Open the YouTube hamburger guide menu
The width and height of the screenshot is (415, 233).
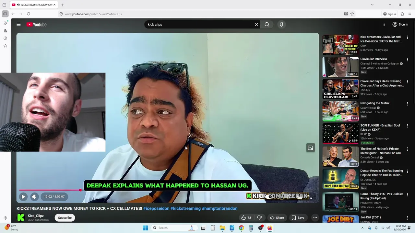click(18, 24)
